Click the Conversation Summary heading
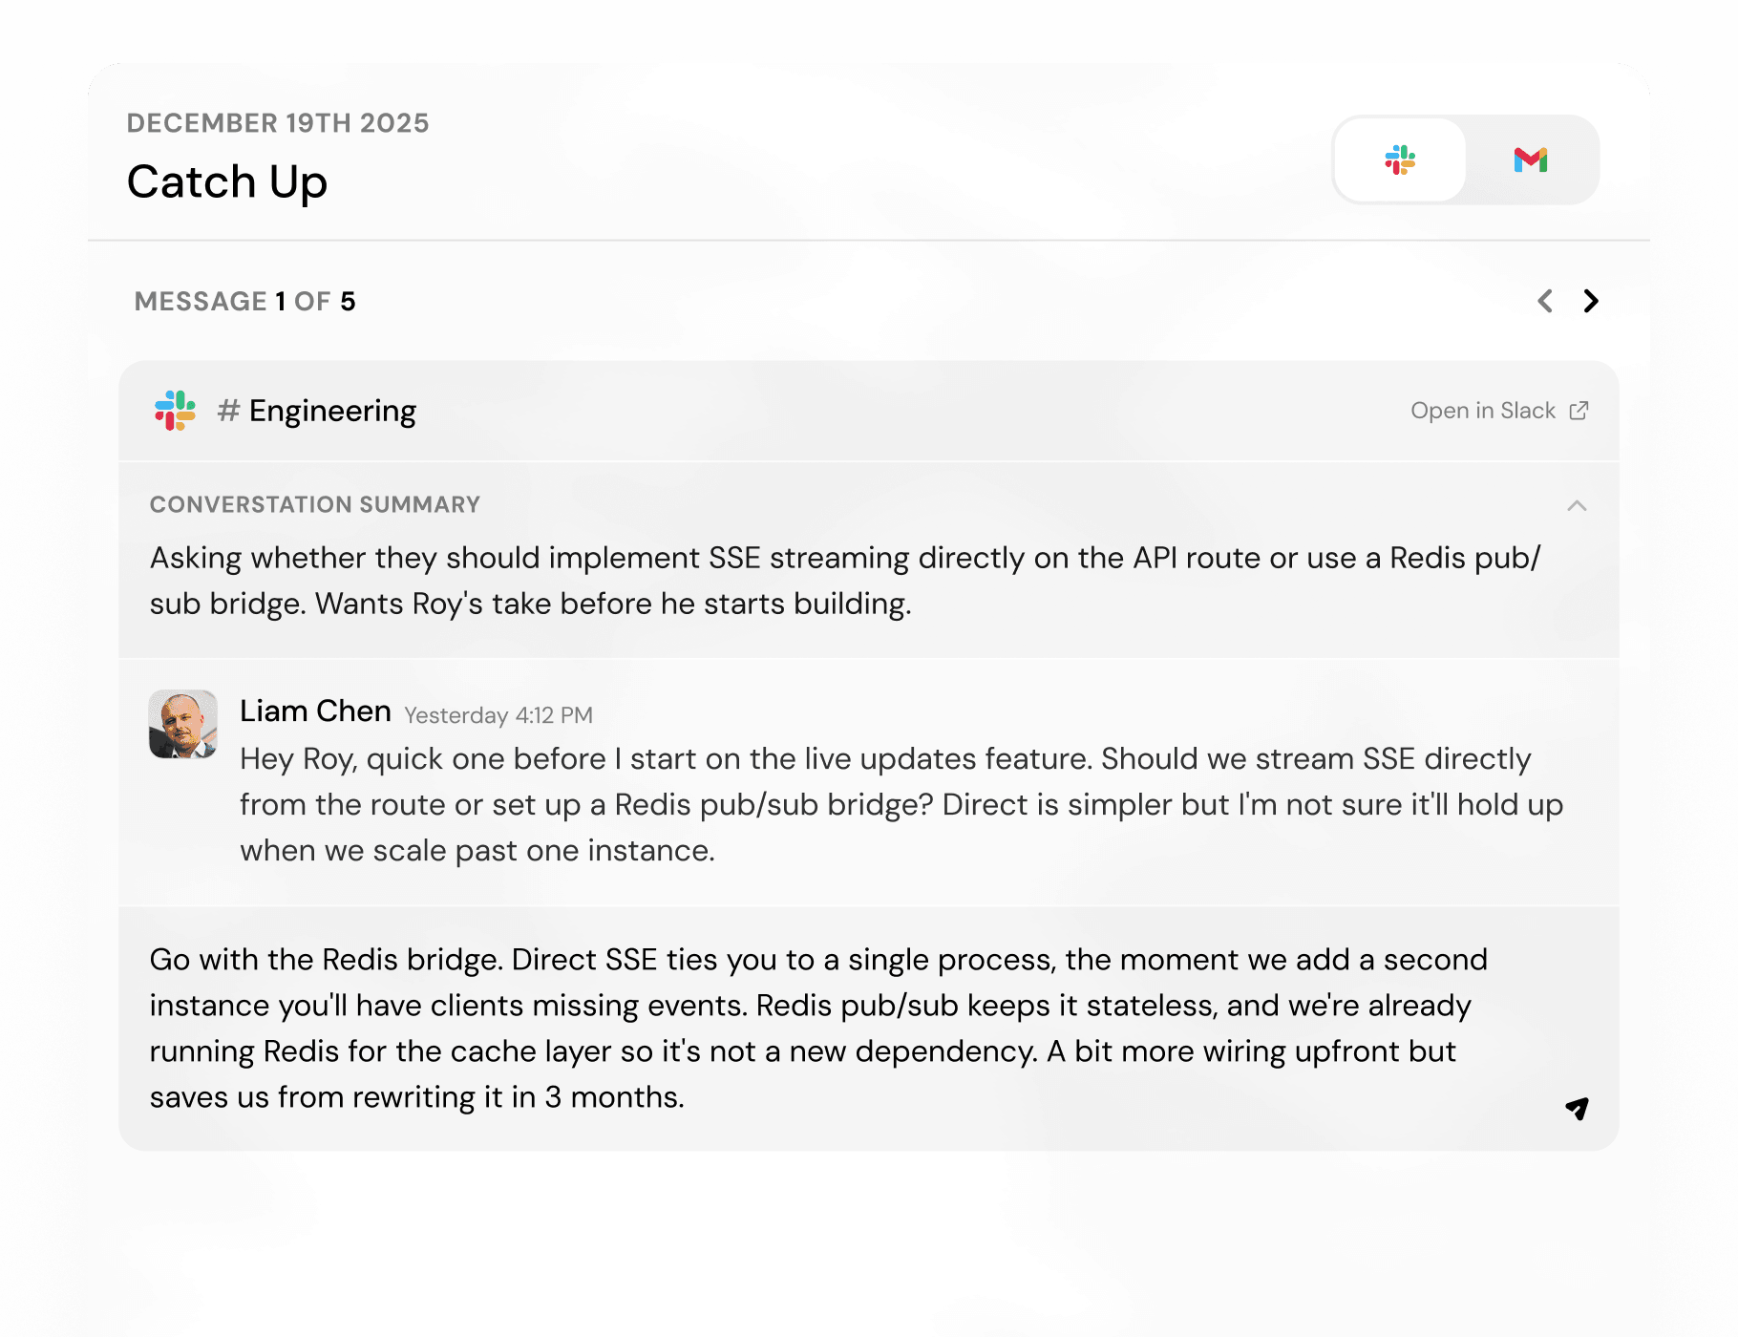This screenshot has width=1738, height=1337. pos(314,504)
